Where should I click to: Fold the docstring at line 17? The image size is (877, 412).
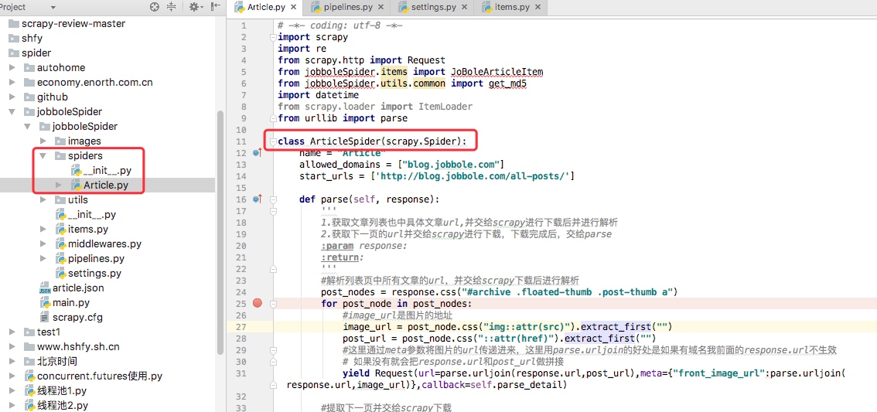[x=273, y=211]
